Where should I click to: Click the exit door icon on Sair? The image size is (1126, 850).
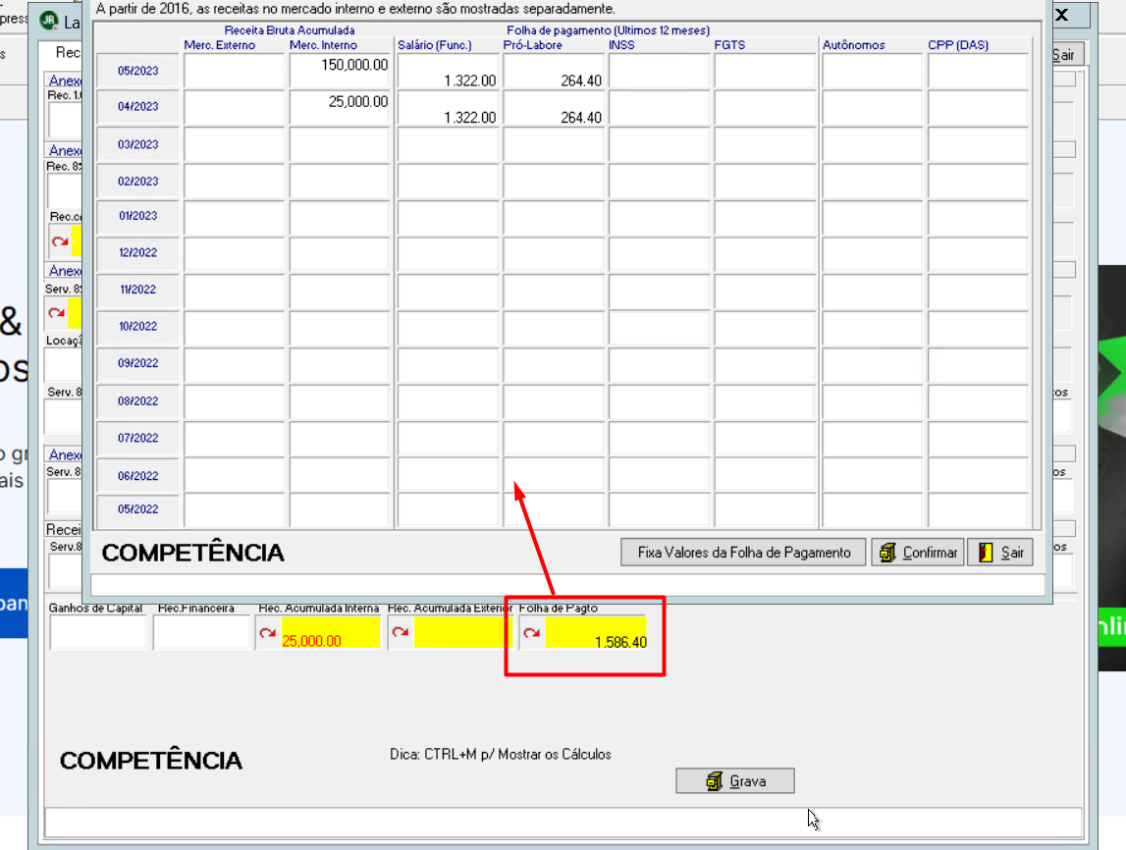pyautogui.click(x=986, y=552)
